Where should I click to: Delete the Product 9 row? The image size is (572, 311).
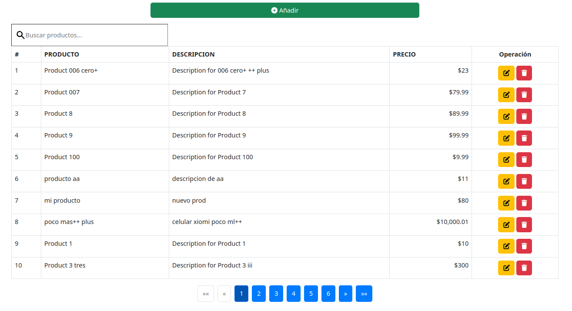pyautogui.click(x=524, y=138)
